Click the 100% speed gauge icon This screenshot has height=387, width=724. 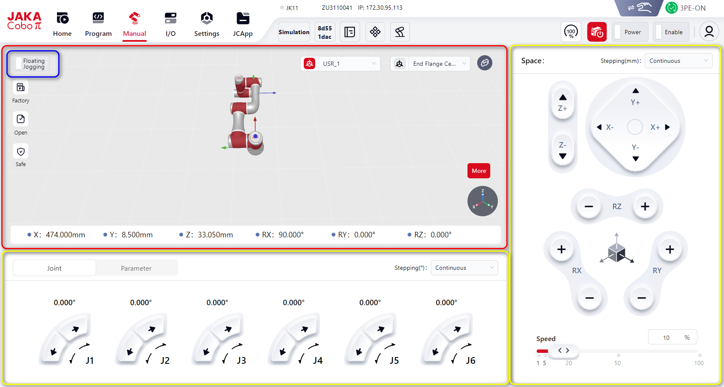tap(571, 32)
